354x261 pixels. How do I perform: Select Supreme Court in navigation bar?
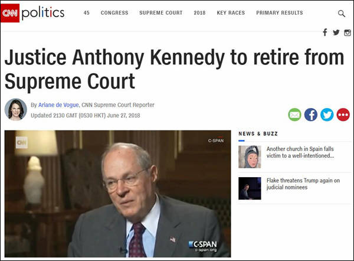coord(161,13)
